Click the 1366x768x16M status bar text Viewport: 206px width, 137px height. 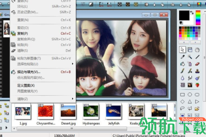64,136
